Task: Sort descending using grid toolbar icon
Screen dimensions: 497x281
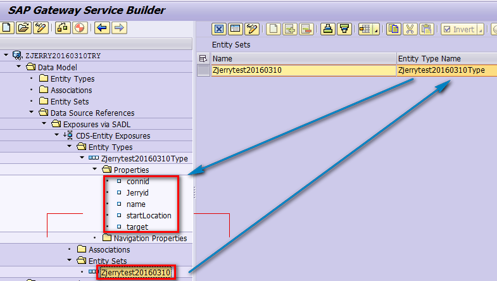Action: point(344,29)
